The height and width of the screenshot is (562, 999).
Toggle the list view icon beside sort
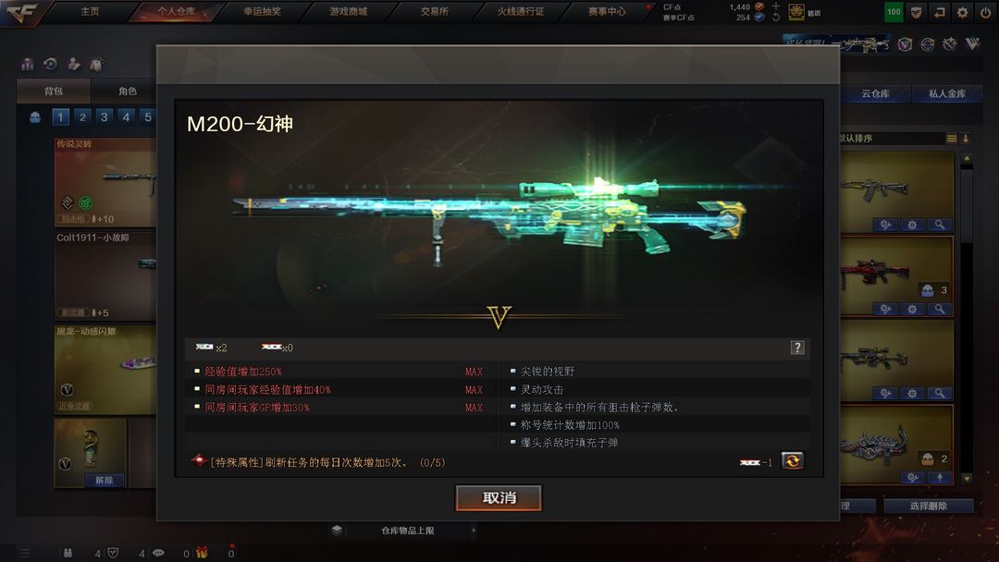pyautogui.click(x=951, y=138)
